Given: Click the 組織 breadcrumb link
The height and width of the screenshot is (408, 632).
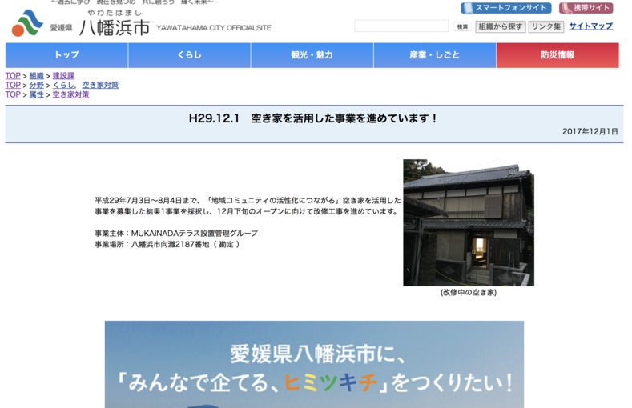Looking at the screenshot, I should [x=37, y=76].
